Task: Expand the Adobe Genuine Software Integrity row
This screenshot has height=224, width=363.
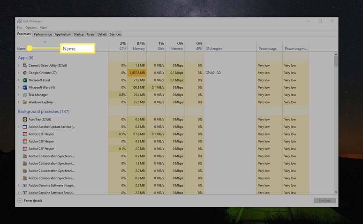Action: tap(19, 186)
